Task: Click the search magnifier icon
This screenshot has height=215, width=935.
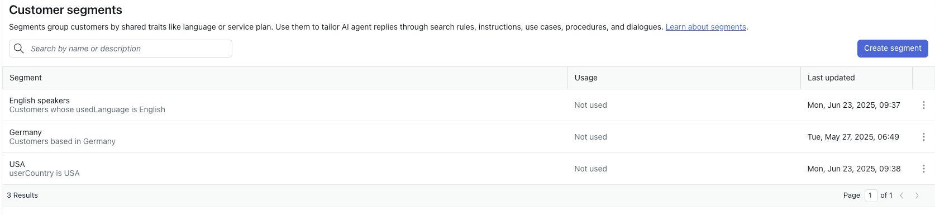Action: tap(19, 49)
